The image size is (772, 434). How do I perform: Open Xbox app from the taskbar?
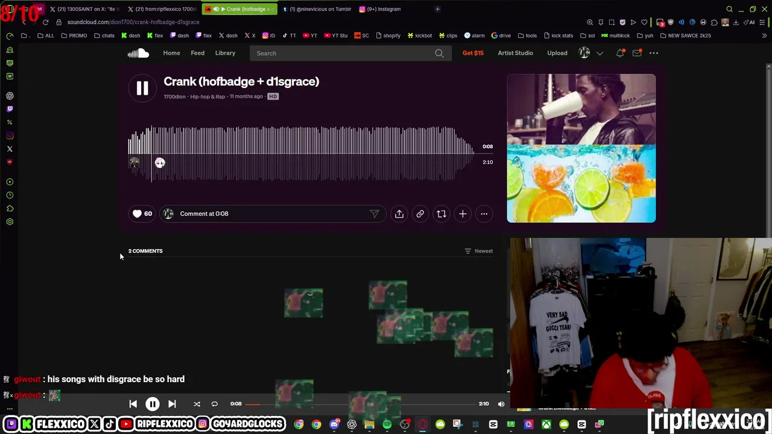546,424
